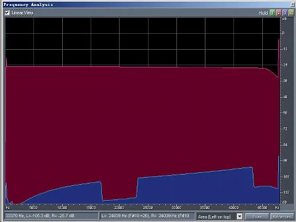Click the -24 dB label on the scale
This screenshot has height=222, width=296.
(x=285, y=65)
